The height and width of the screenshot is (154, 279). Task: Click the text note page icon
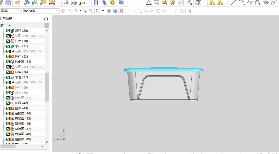(x=180, y=3)
